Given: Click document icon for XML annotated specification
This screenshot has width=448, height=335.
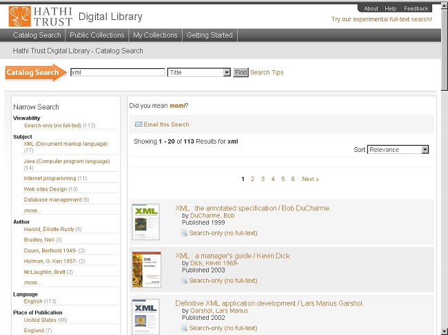Looking at the screenshot, I should tap(184, 233).
